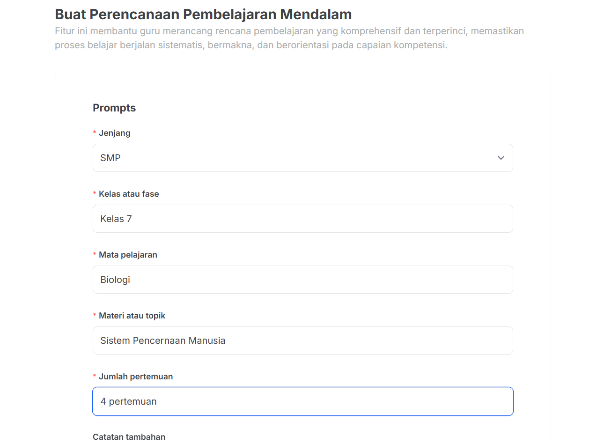Click the gray feature description paragraph
Viewport: 604px width, 444px height.
point(289,38)
